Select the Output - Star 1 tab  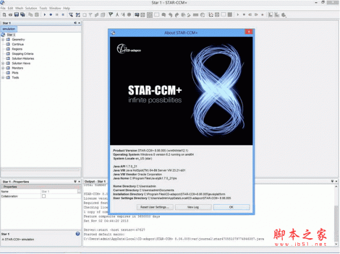coord(95,182)
